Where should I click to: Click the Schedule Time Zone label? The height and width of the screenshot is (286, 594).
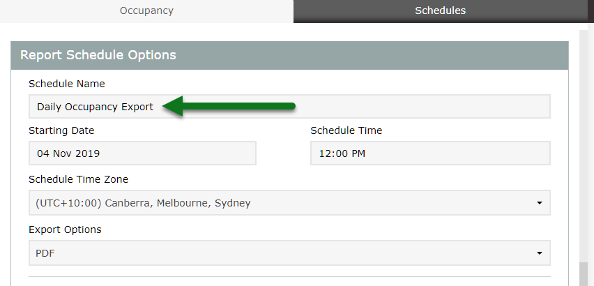tap(78, 179)
